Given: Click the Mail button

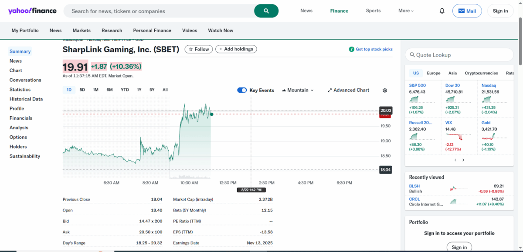Looking at the screenshot, I should [467, 11].
